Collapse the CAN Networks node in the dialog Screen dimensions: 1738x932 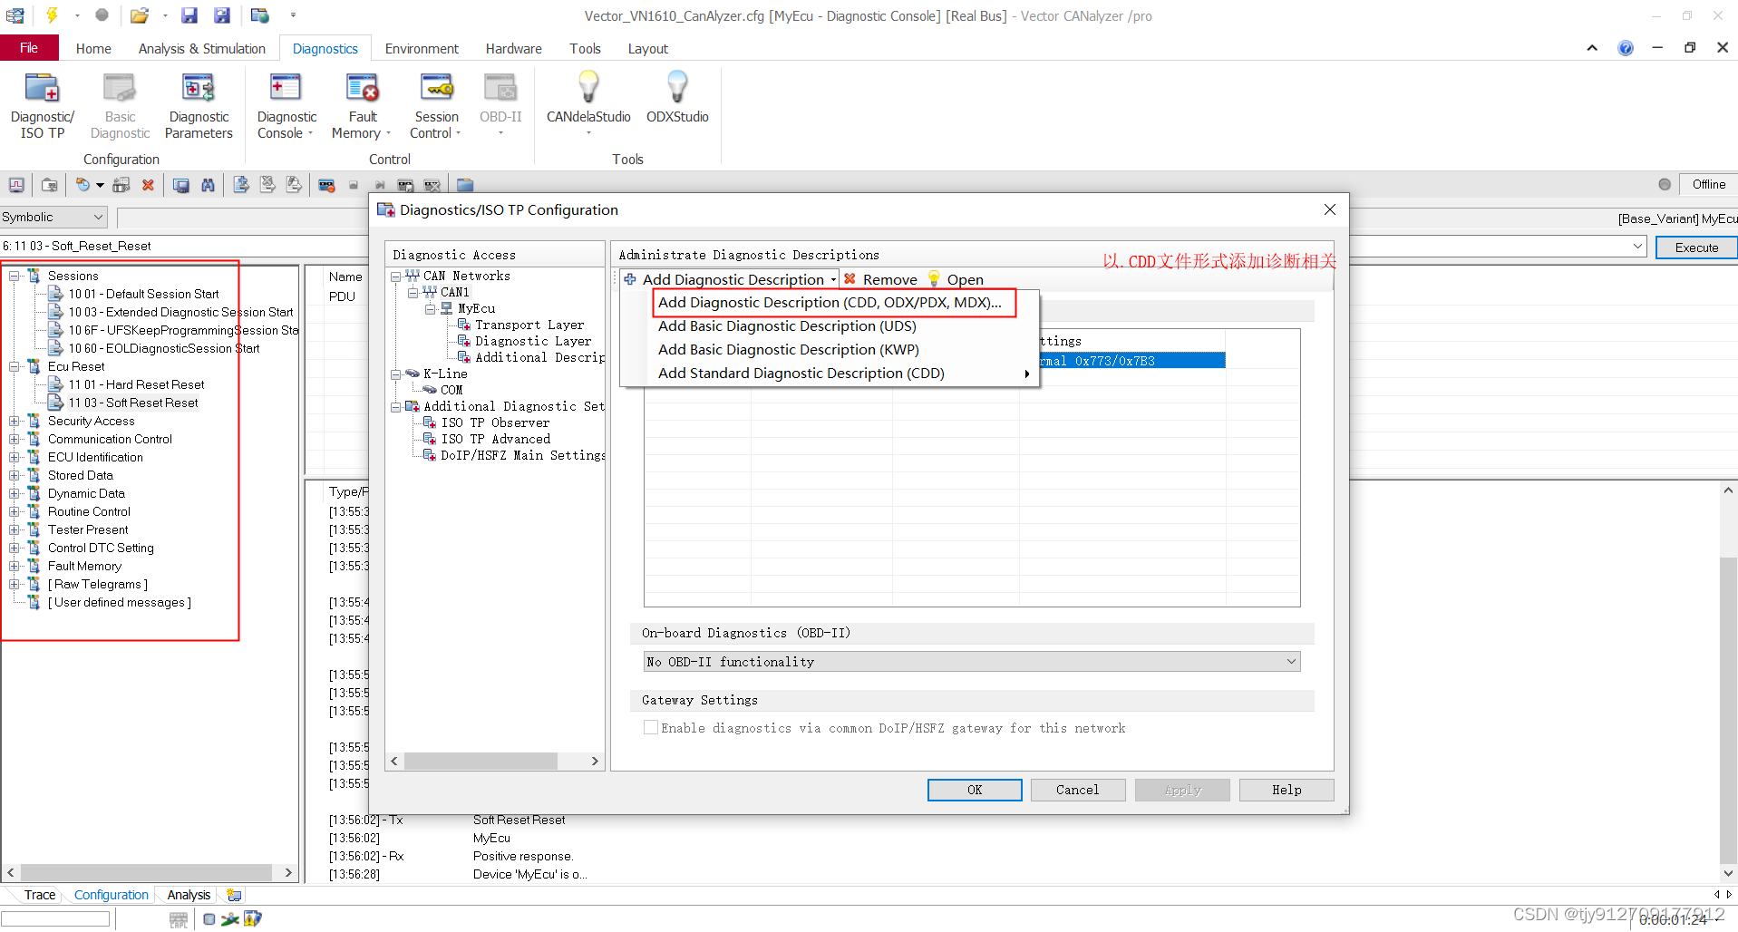396,277
